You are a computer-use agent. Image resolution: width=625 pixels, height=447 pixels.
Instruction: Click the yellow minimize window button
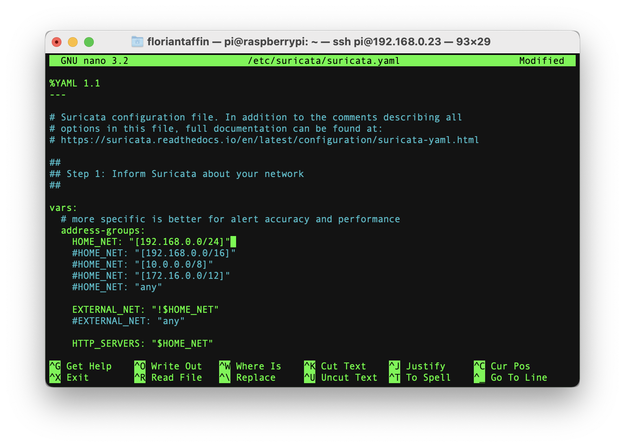point(73,42)
